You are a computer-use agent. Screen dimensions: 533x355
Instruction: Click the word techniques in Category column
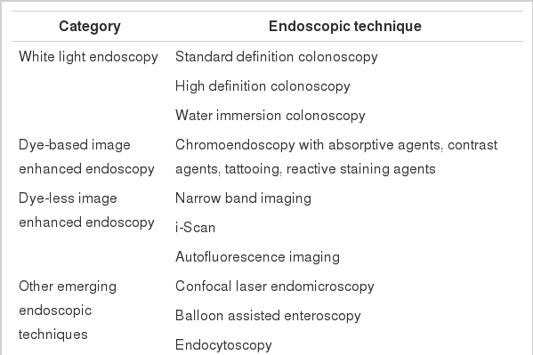pos(53,335)
